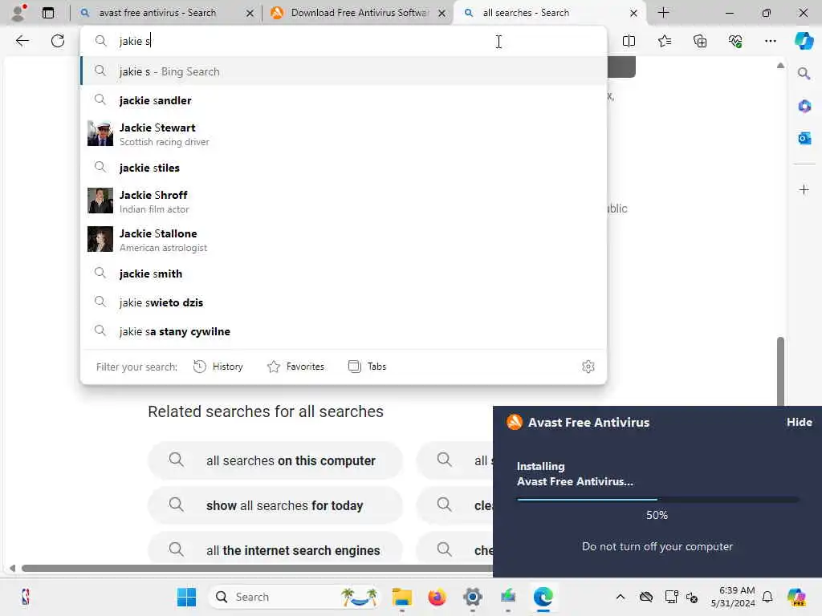
Task: Open the split screen icon
Action: coord(629,41)
